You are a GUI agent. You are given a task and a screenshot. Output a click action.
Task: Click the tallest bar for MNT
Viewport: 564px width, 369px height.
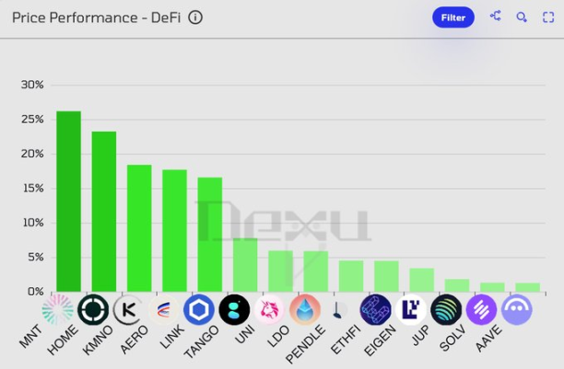click(68, 202)
